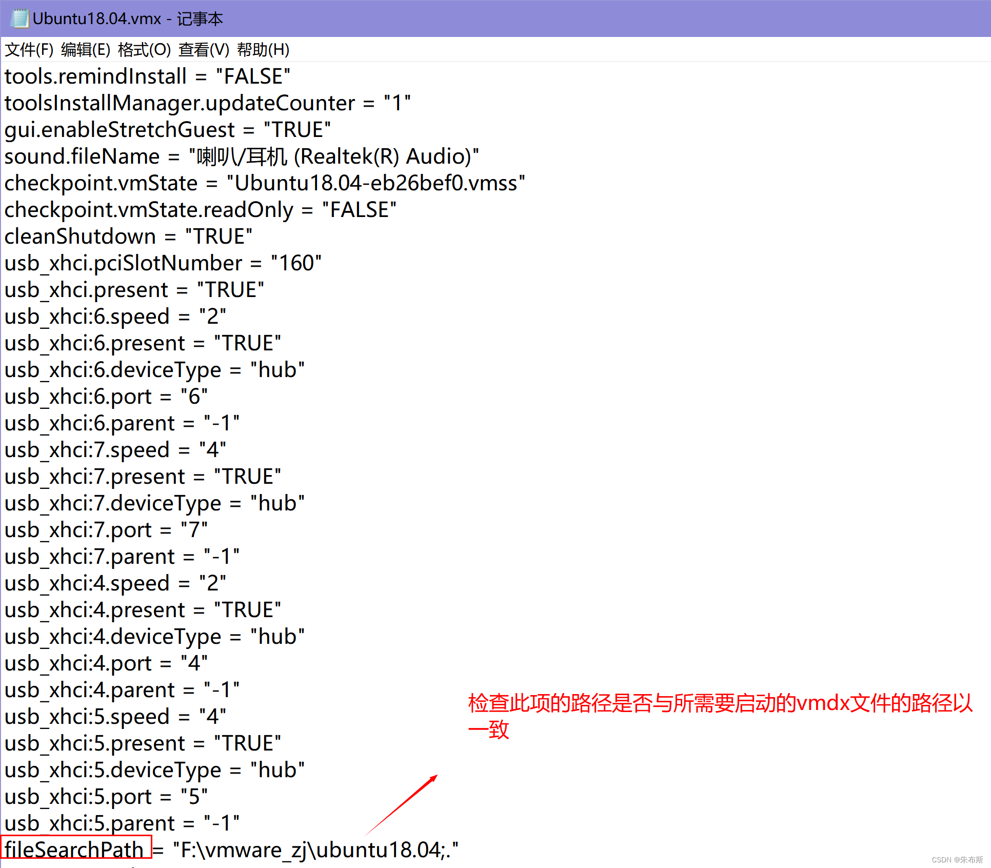The width and height of the screenshot is (991, 868).
Task: Place cursor in the F:\vmware_zj\ubuntu18.04 path value
Action: tap(311, 850)
